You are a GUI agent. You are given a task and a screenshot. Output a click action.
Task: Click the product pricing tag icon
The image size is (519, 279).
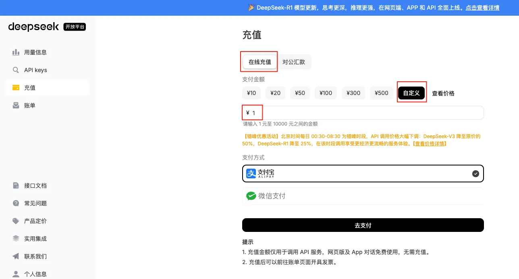16,221
